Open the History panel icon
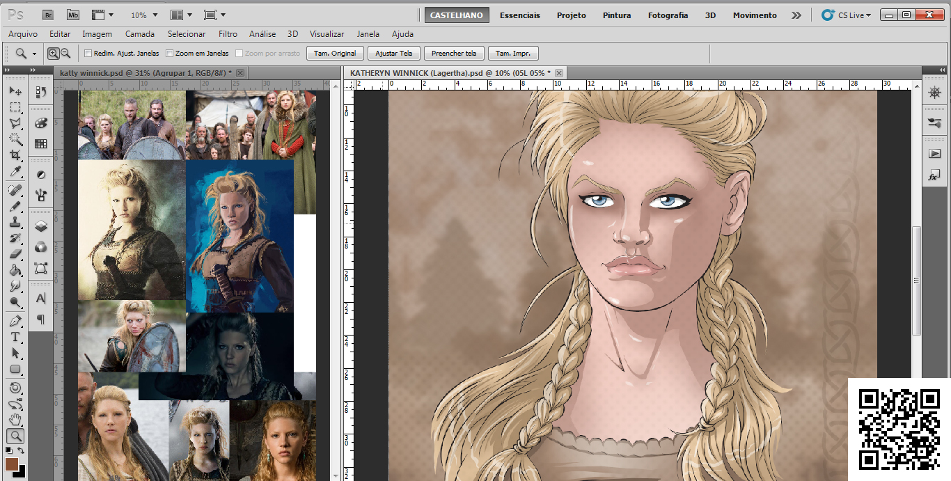Screen dimensions: 951x481 40,92
